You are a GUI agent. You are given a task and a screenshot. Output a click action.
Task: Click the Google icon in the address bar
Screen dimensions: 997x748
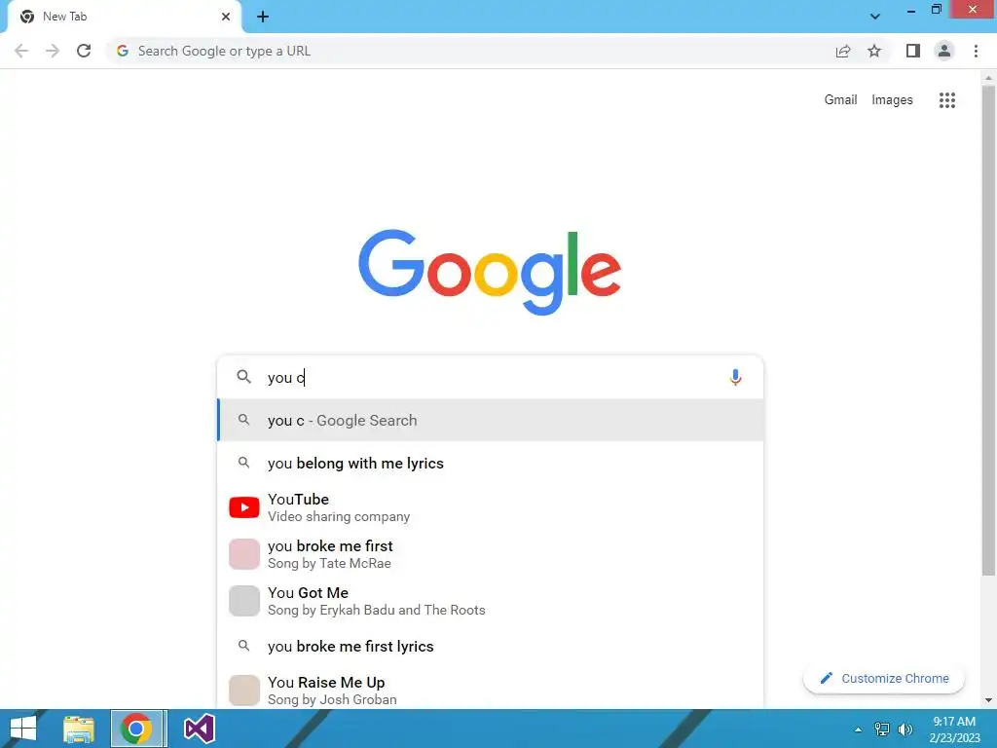[x=123, y=51]
